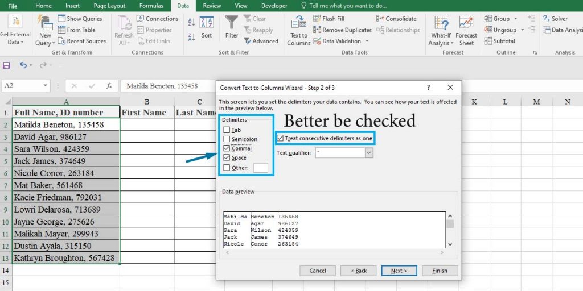Click the Other delimiter text box
Viewport: 583px width, 291px height.
pos(261,168)
